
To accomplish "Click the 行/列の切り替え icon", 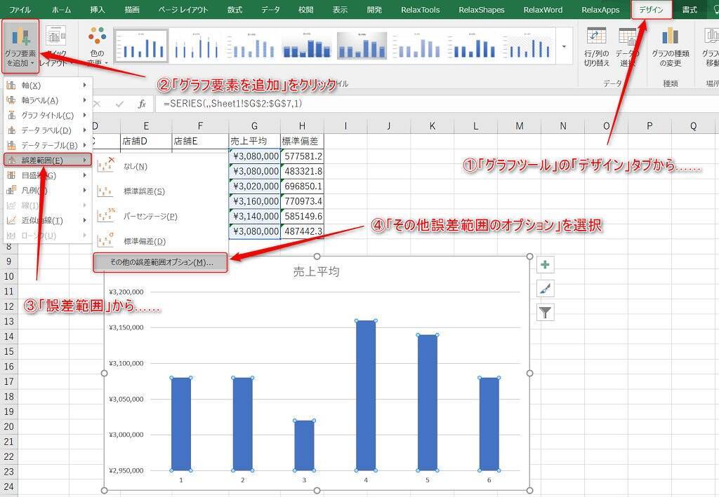I will 596,46.
